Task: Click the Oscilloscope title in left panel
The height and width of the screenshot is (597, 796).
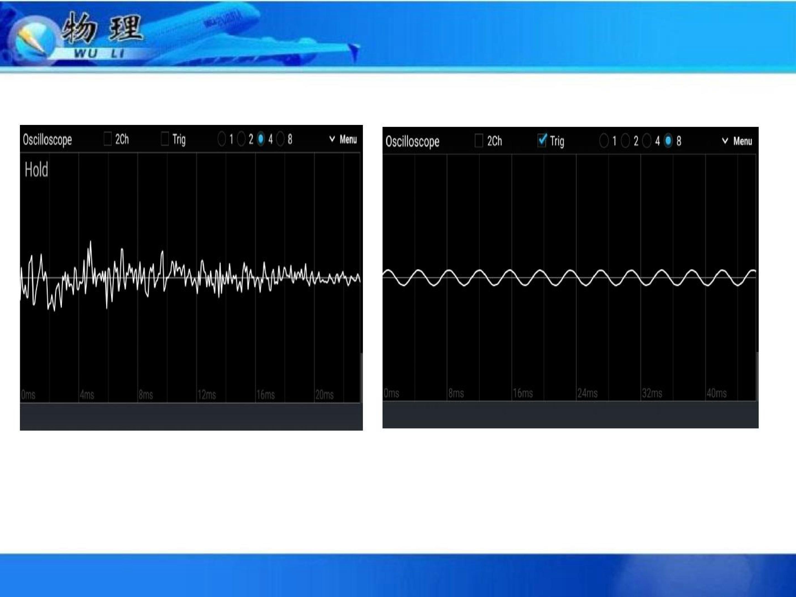Action: click(x=47, y=140)
